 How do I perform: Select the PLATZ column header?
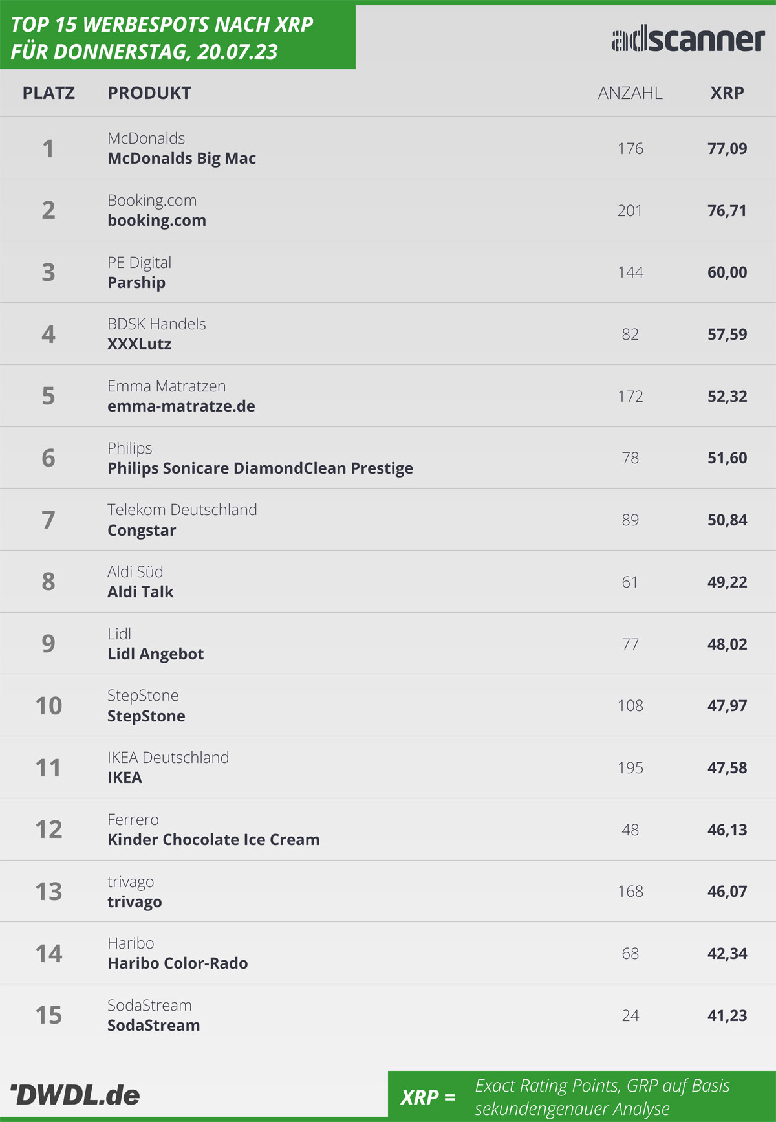[48, 93]
